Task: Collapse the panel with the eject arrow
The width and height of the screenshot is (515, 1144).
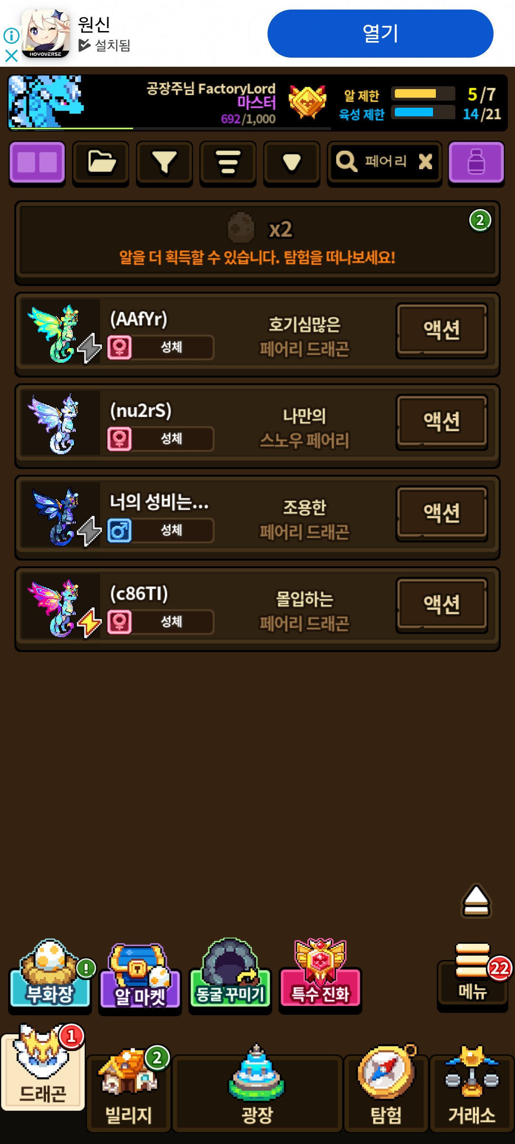Action: (x=476, y=901)
